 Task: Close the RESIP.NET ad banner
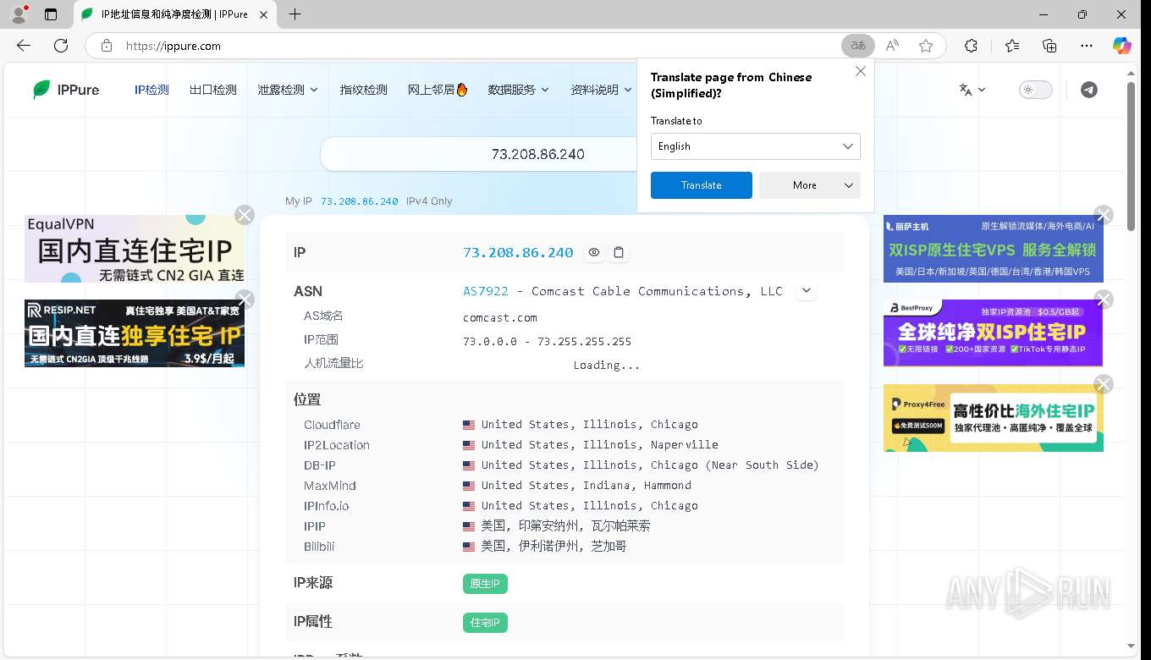click(245, 300)
